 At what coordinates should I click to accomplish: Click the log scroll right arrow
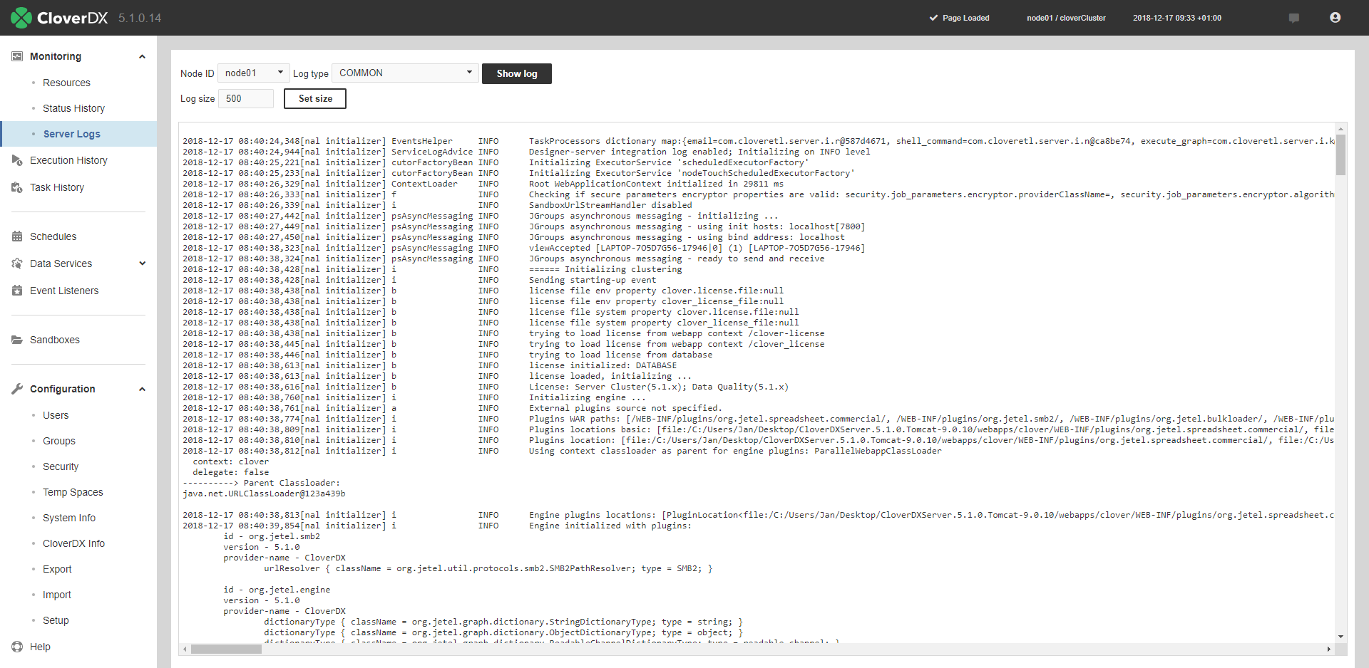(x=1328, y=649)
